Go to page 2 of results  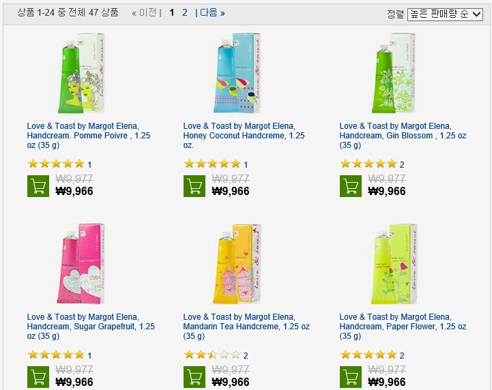pos(184,12)
